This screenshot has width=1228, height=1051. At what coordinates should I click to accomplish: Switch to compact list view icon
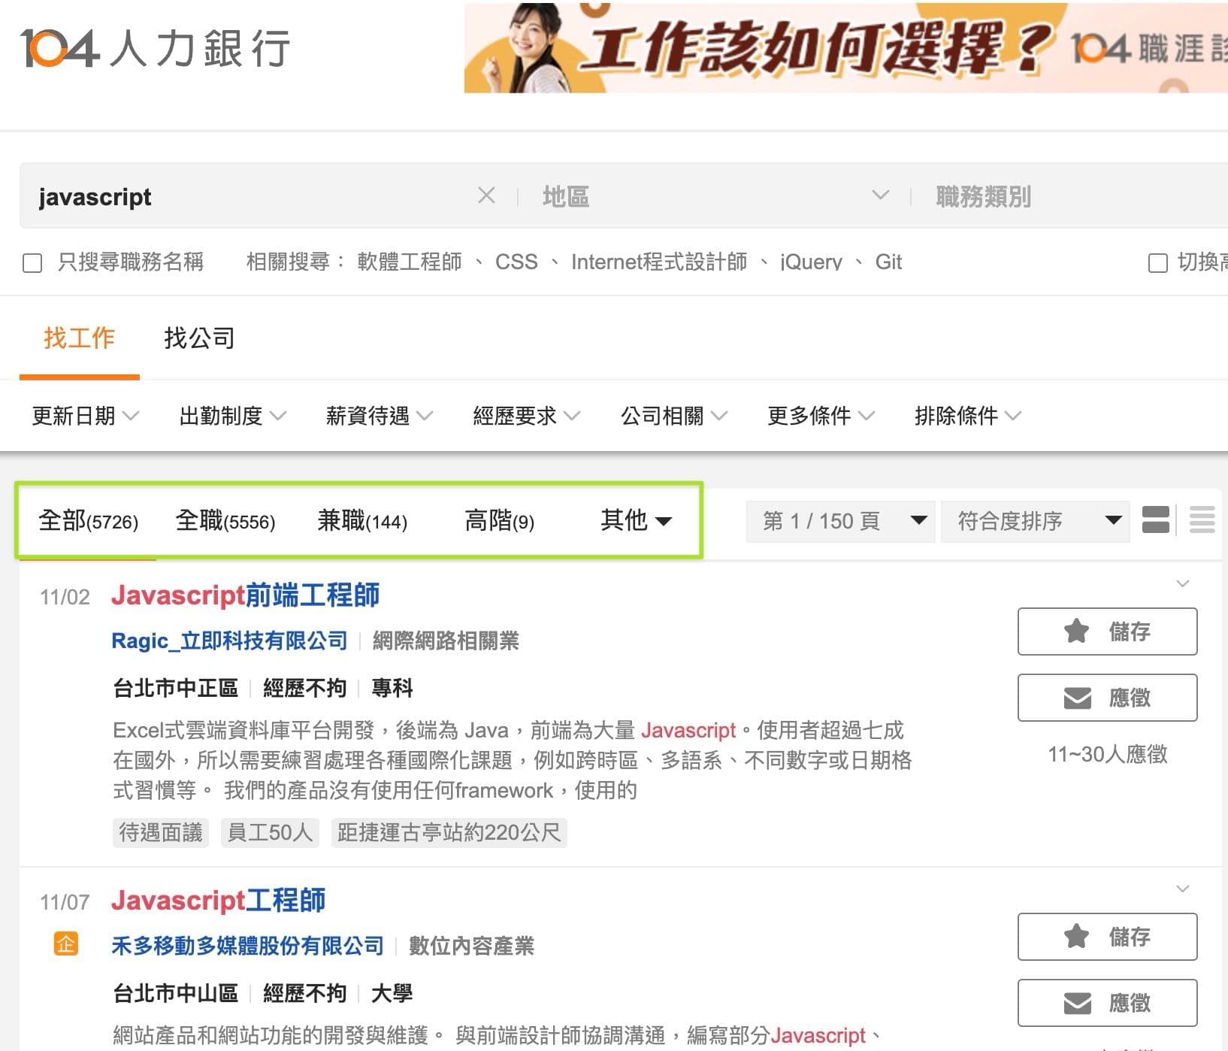point(1202,519)
